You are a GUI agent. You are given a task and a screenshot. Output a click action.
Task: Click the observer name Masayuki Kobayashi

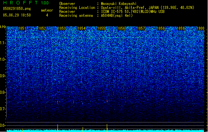[119, 4]
